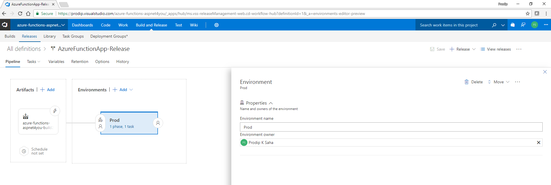Viewport: 551px width, 185px height.
Task: Click the AzureFunctionApp-Release definition name
Action: [94, 49]
